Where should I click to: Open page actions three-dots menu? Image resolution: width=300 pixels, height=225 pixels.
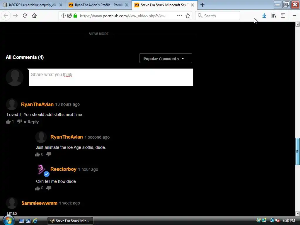pos(180,16)
